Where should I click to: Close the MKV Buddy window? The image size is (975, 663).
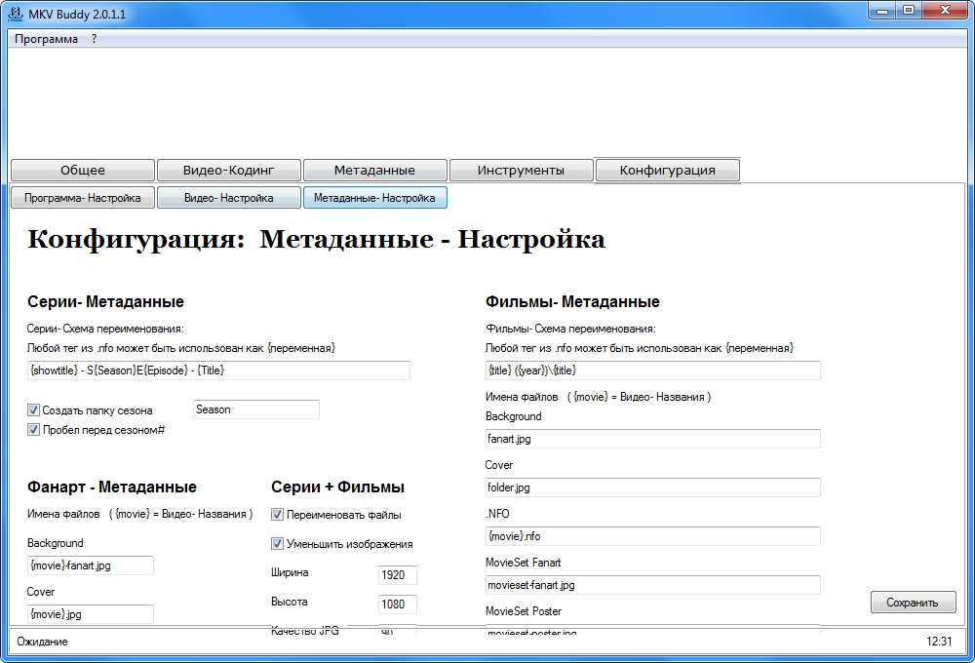pos(945,11)
